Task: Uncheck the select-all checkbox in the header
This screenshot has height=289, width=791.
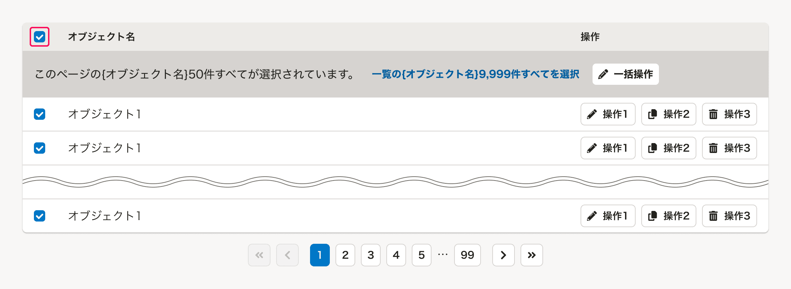Action: (39, 36)
